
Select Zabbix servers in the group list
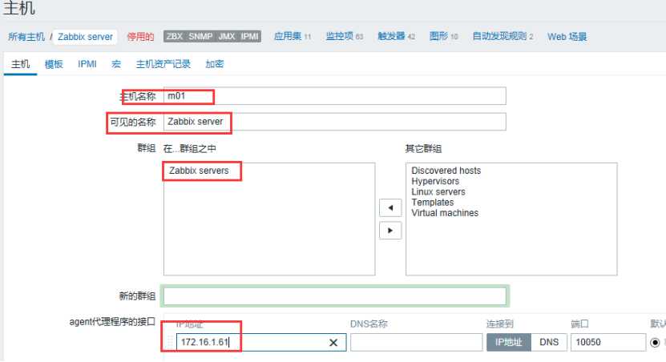(199, 171)
